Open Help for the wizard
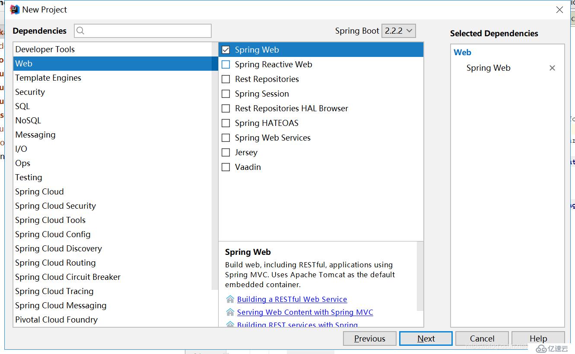This screenshot has height=354, width=575. pyautogui.click(x=538, y=338)
